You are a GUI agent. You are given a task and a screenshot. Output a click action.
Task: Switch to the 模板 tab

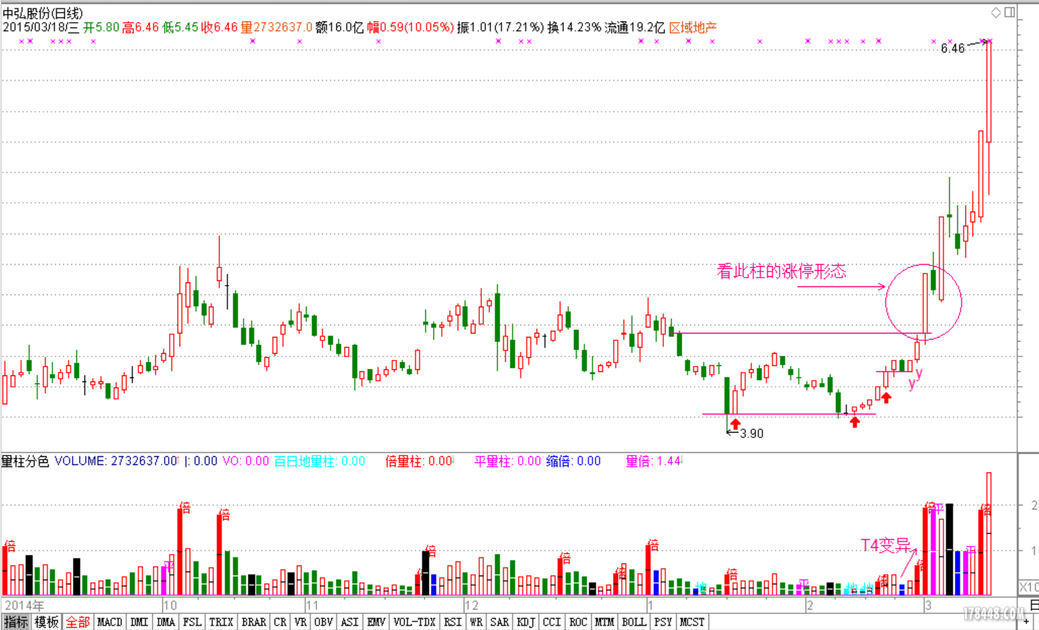pos(47,622)
